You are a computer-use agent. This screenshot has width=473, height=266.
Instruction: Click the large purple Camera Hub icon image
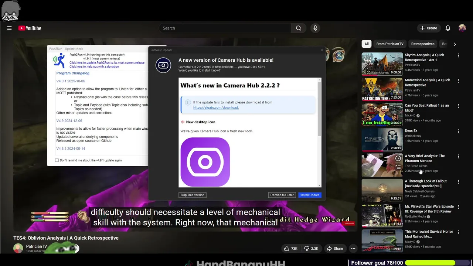click(205, 162)
